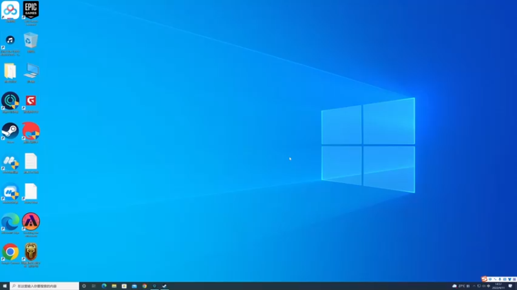Viewport: 517px width, 290px height.
Task: Open the notification center icon
Action: pos(511,286)
